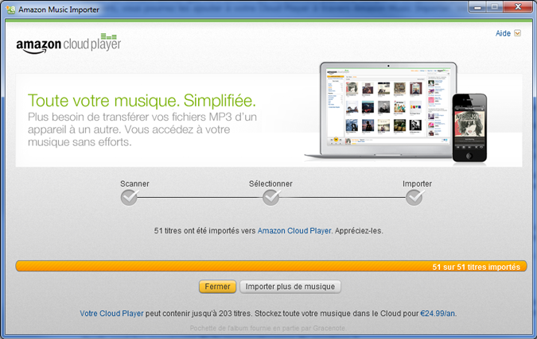The height and width of the screenshot is (339, 537).
Task: Open the Amazon Cloud Player link
Action: tap(294, 231)
